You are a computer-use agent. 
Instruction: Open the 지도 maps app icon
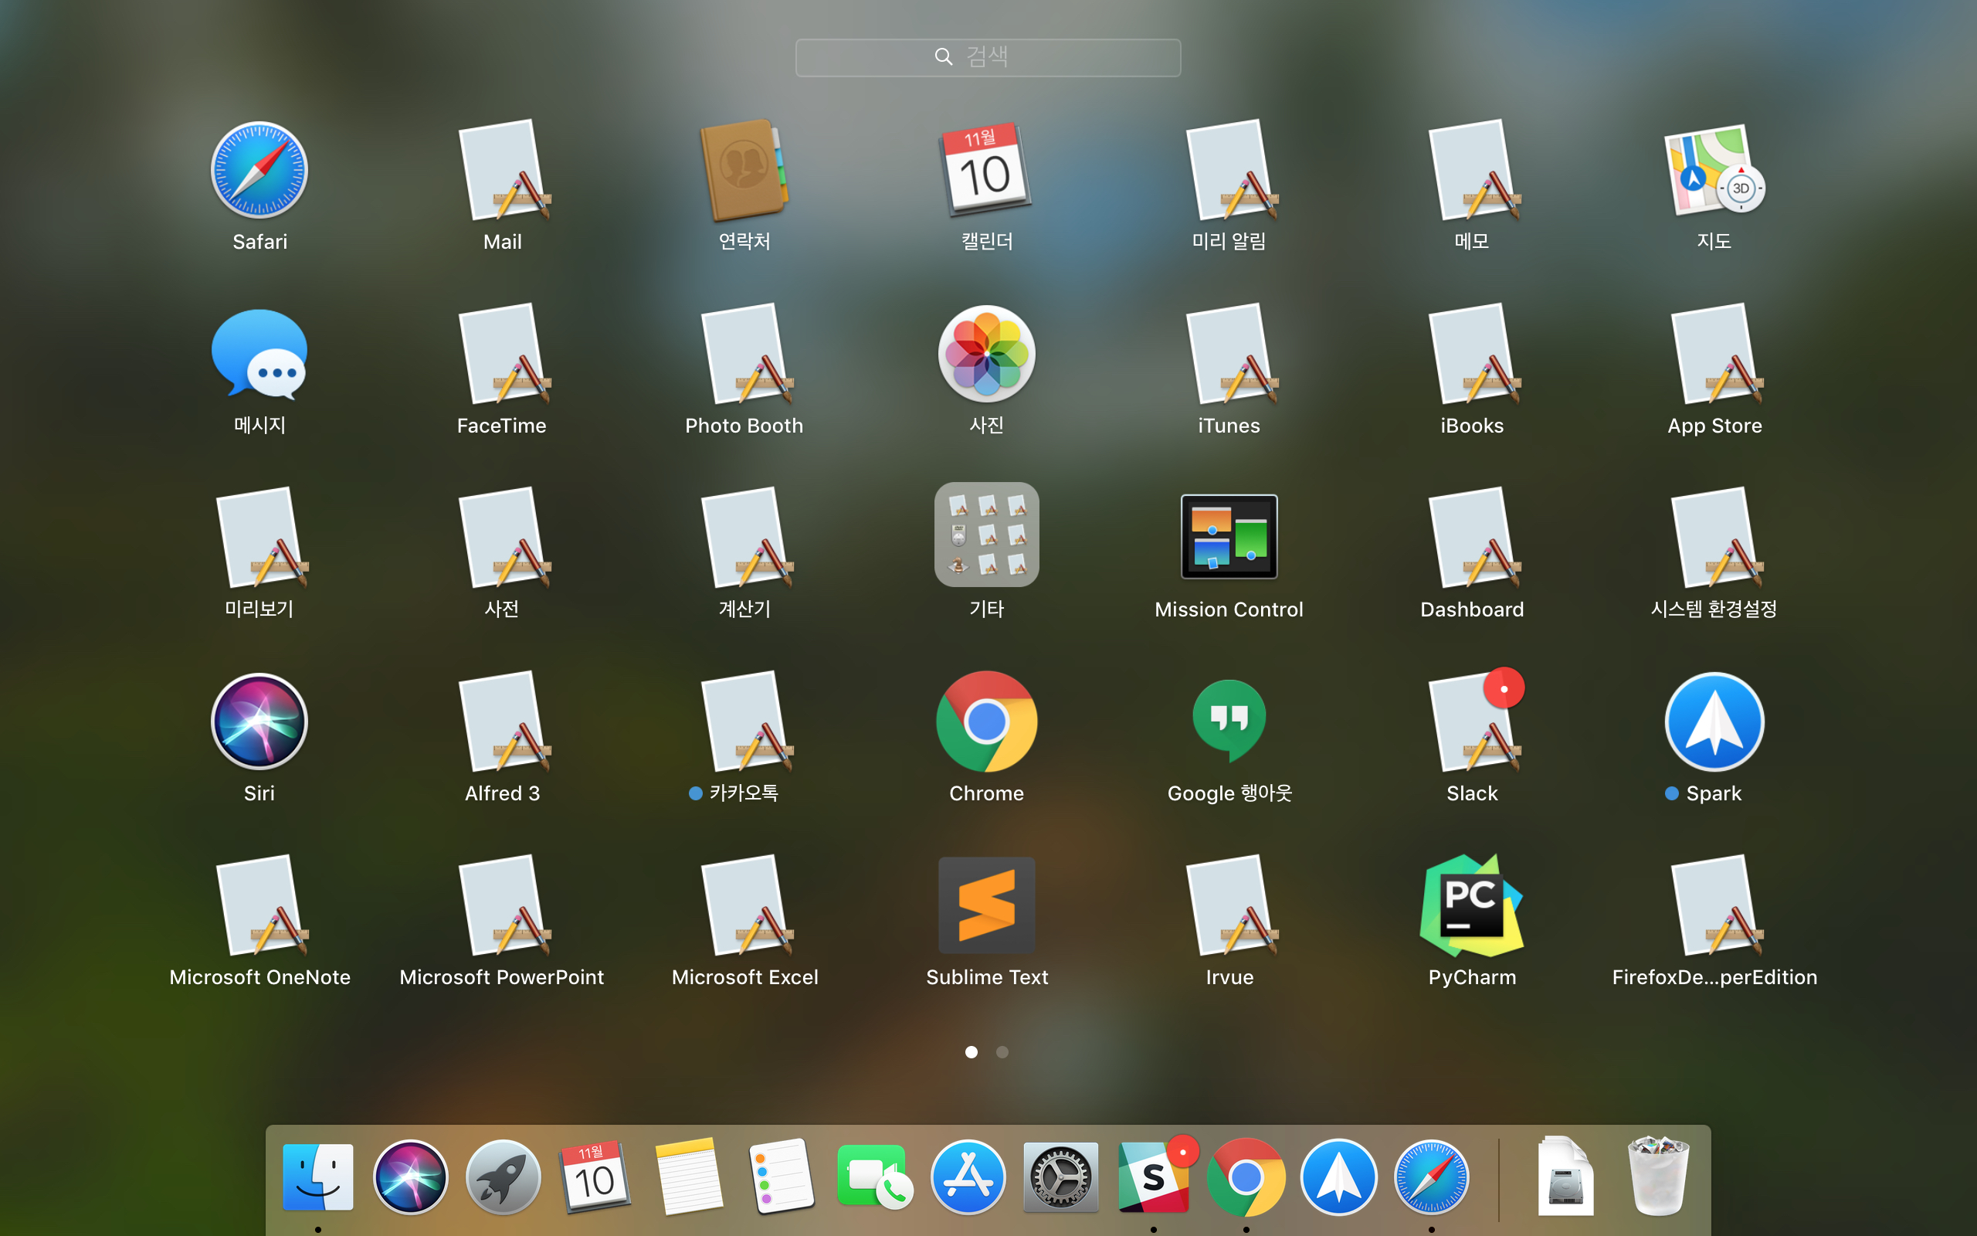1714,170
